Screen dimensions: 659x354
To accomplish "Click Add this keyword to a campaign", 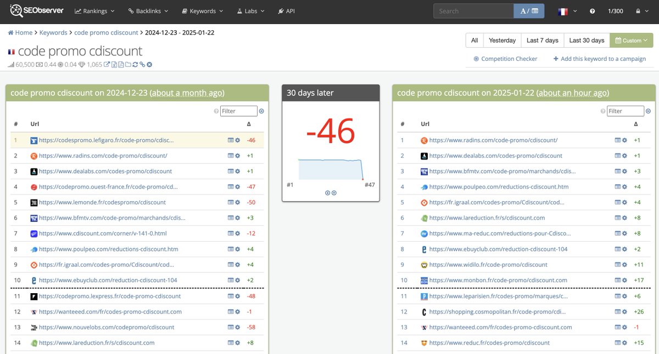I will (x=600, y=59).
